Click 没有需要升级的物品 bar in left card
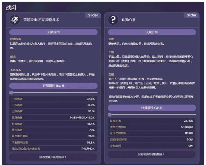The image size is (206, 165). click(x=53, y=157)
